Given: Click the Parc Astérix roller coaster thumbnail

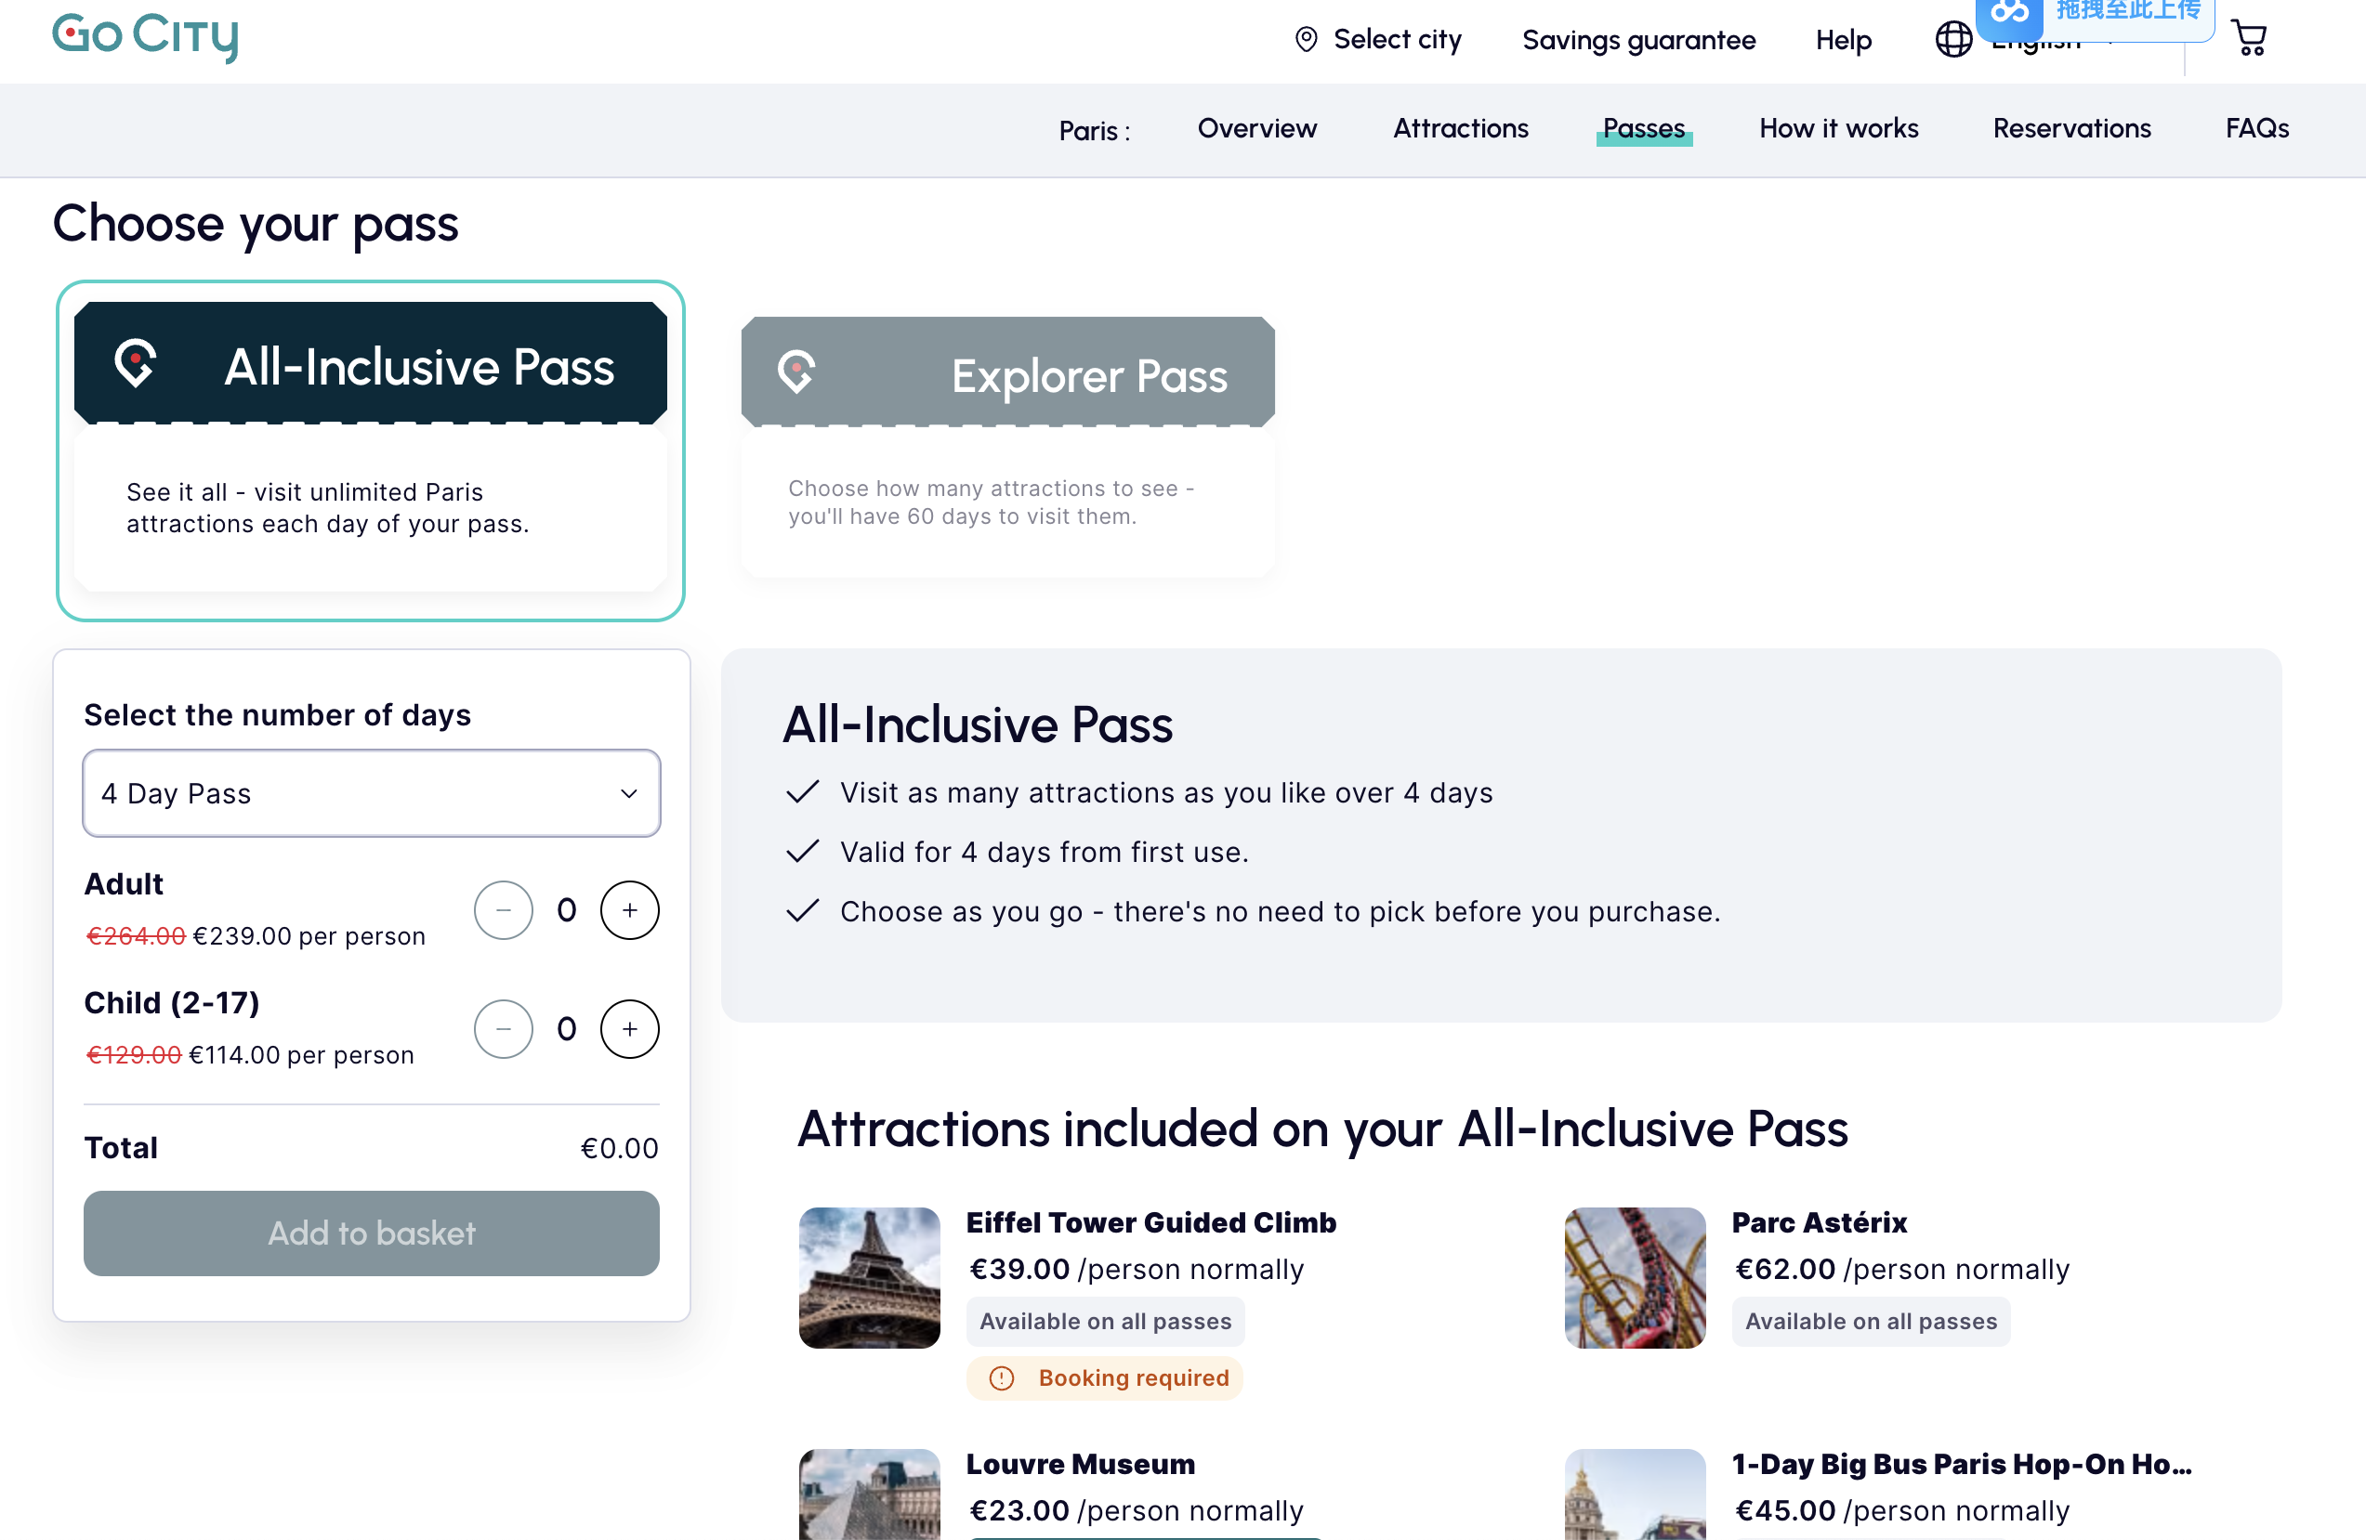Looking at the screenshot, I should point(1635,1277).
